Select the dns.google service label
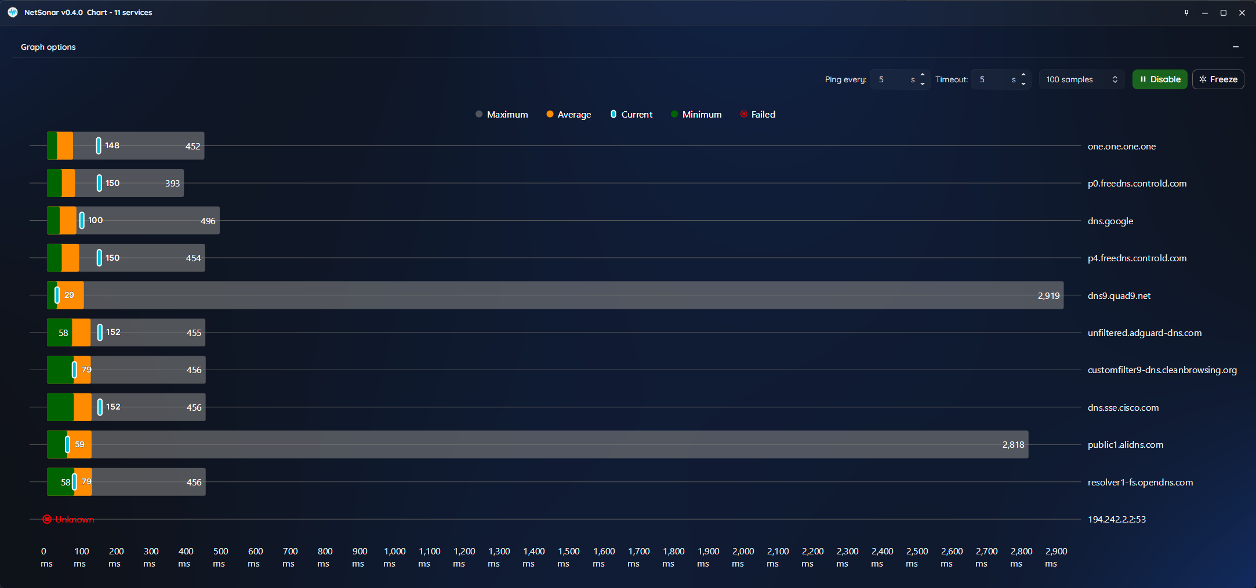Screen dimensions: 1256x588 pos(1110,221)
